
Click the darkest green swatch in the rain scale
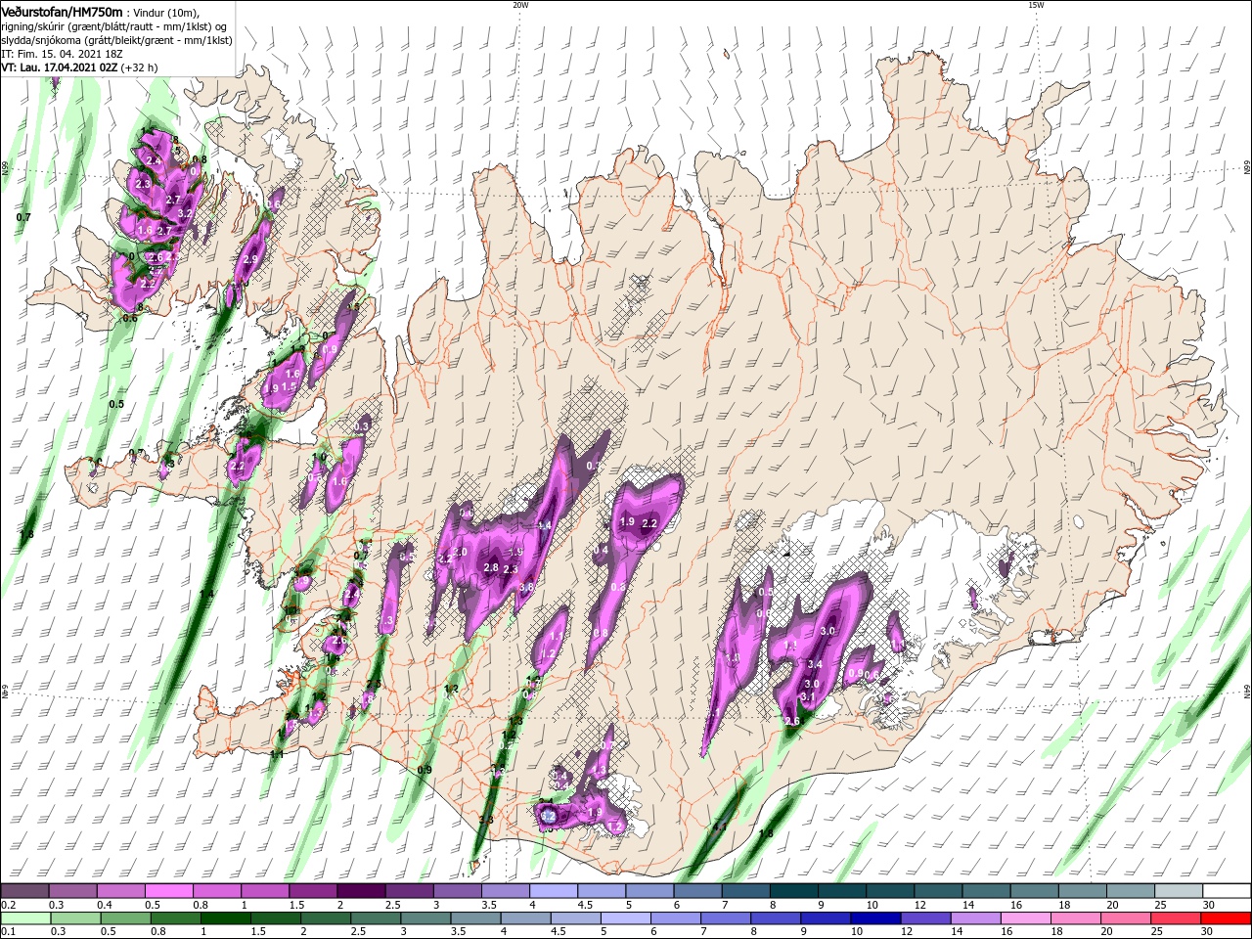pos(228,918)
